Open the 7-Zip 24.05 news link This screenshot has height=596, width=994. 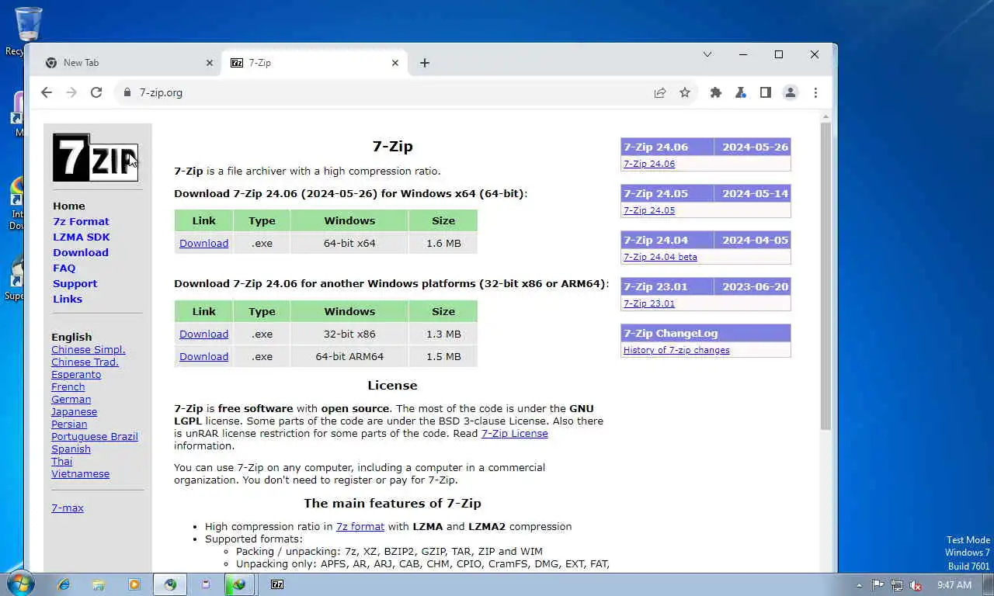(649, 210)
